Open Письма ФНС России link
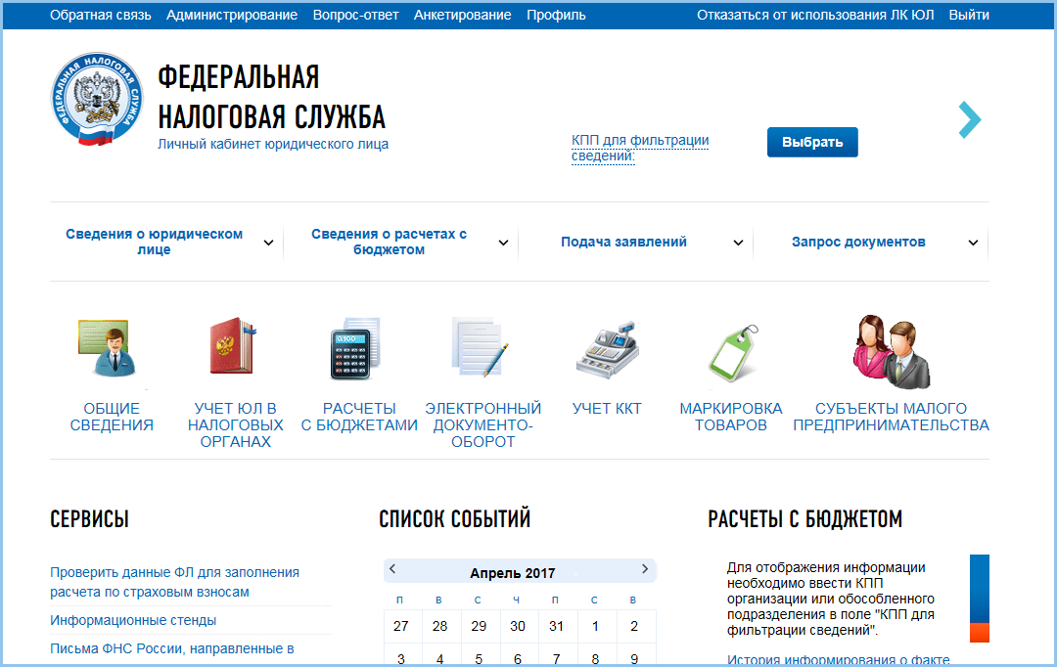Viewport: 1057px width, 667px height. (172, 648)
